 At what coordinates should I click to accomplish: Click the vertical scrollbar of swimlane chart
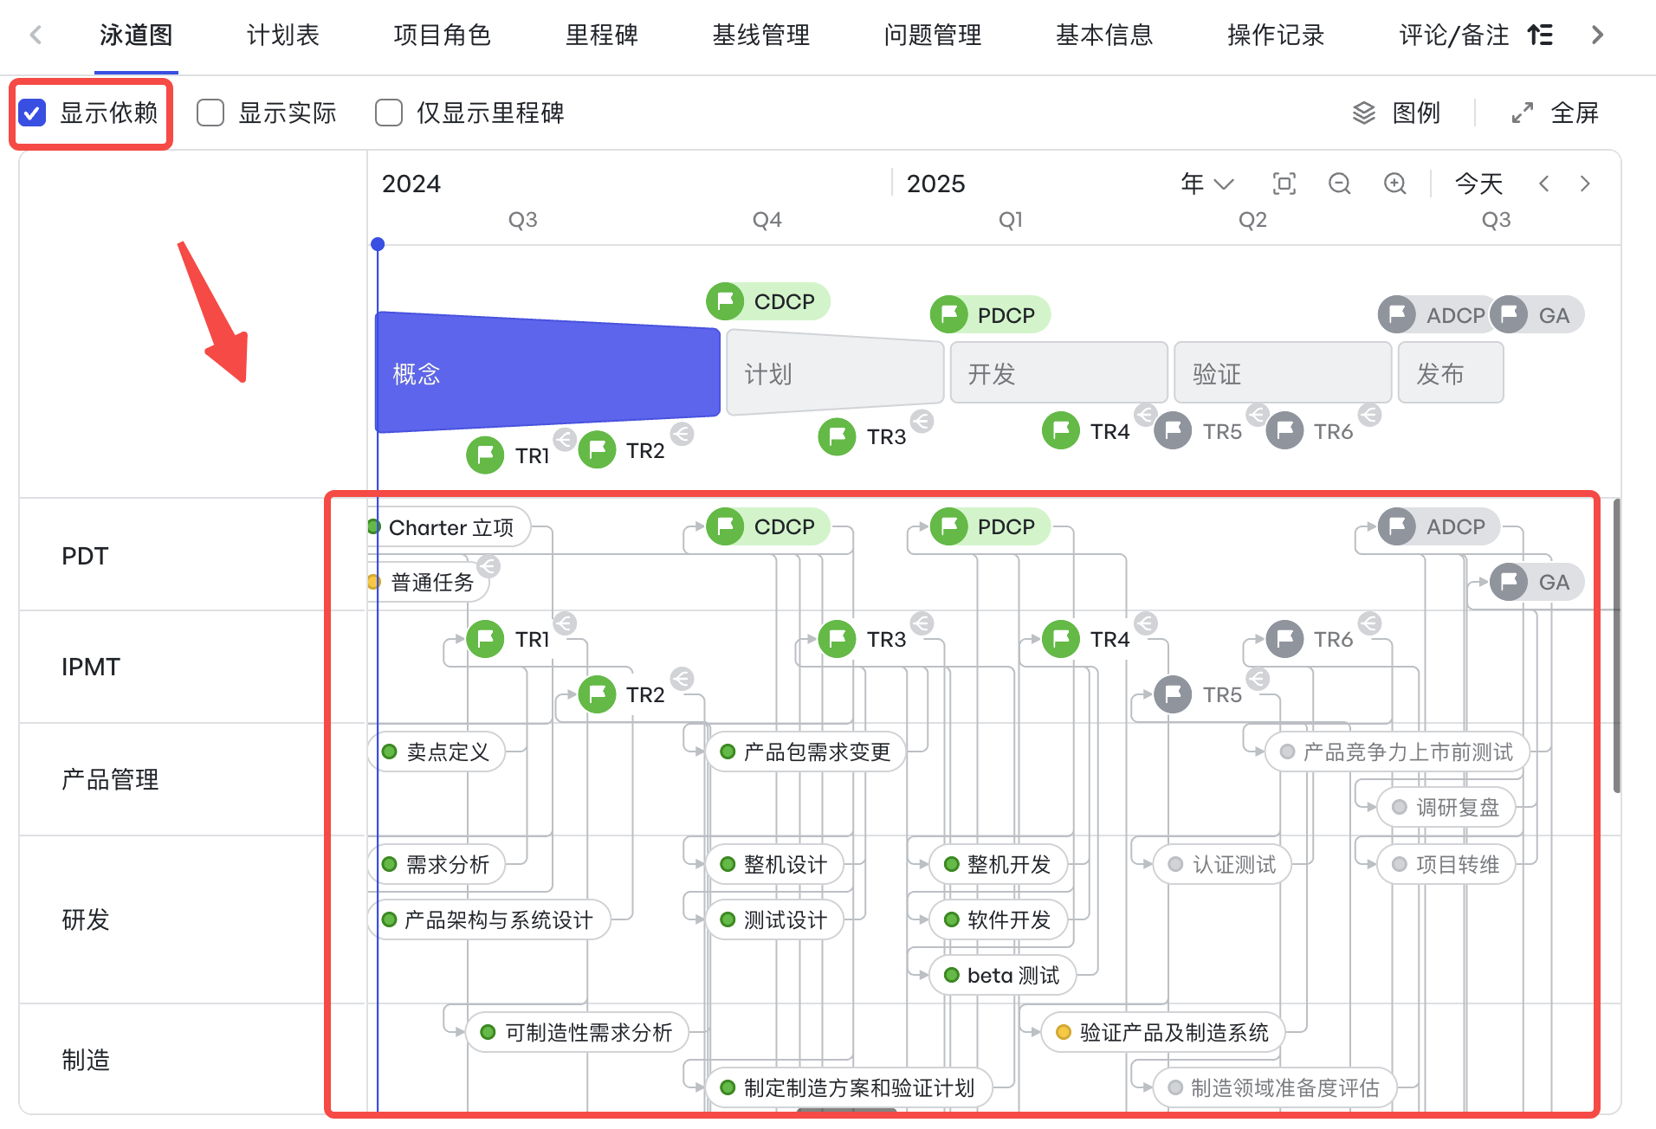click(x=1616, y=645)
